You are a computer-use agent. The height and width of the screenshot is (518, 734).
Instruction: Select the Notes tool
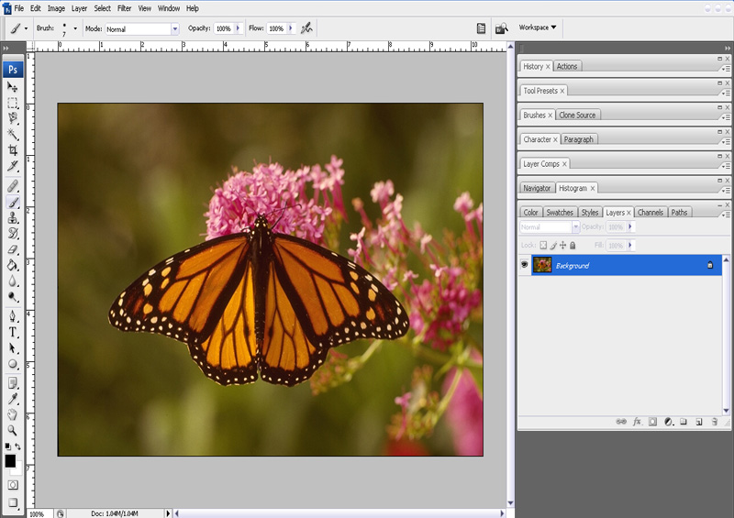13,383
